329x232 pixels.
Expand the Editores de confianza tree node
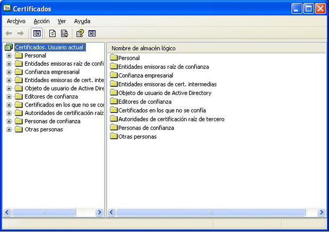click(x=9, y=97)
